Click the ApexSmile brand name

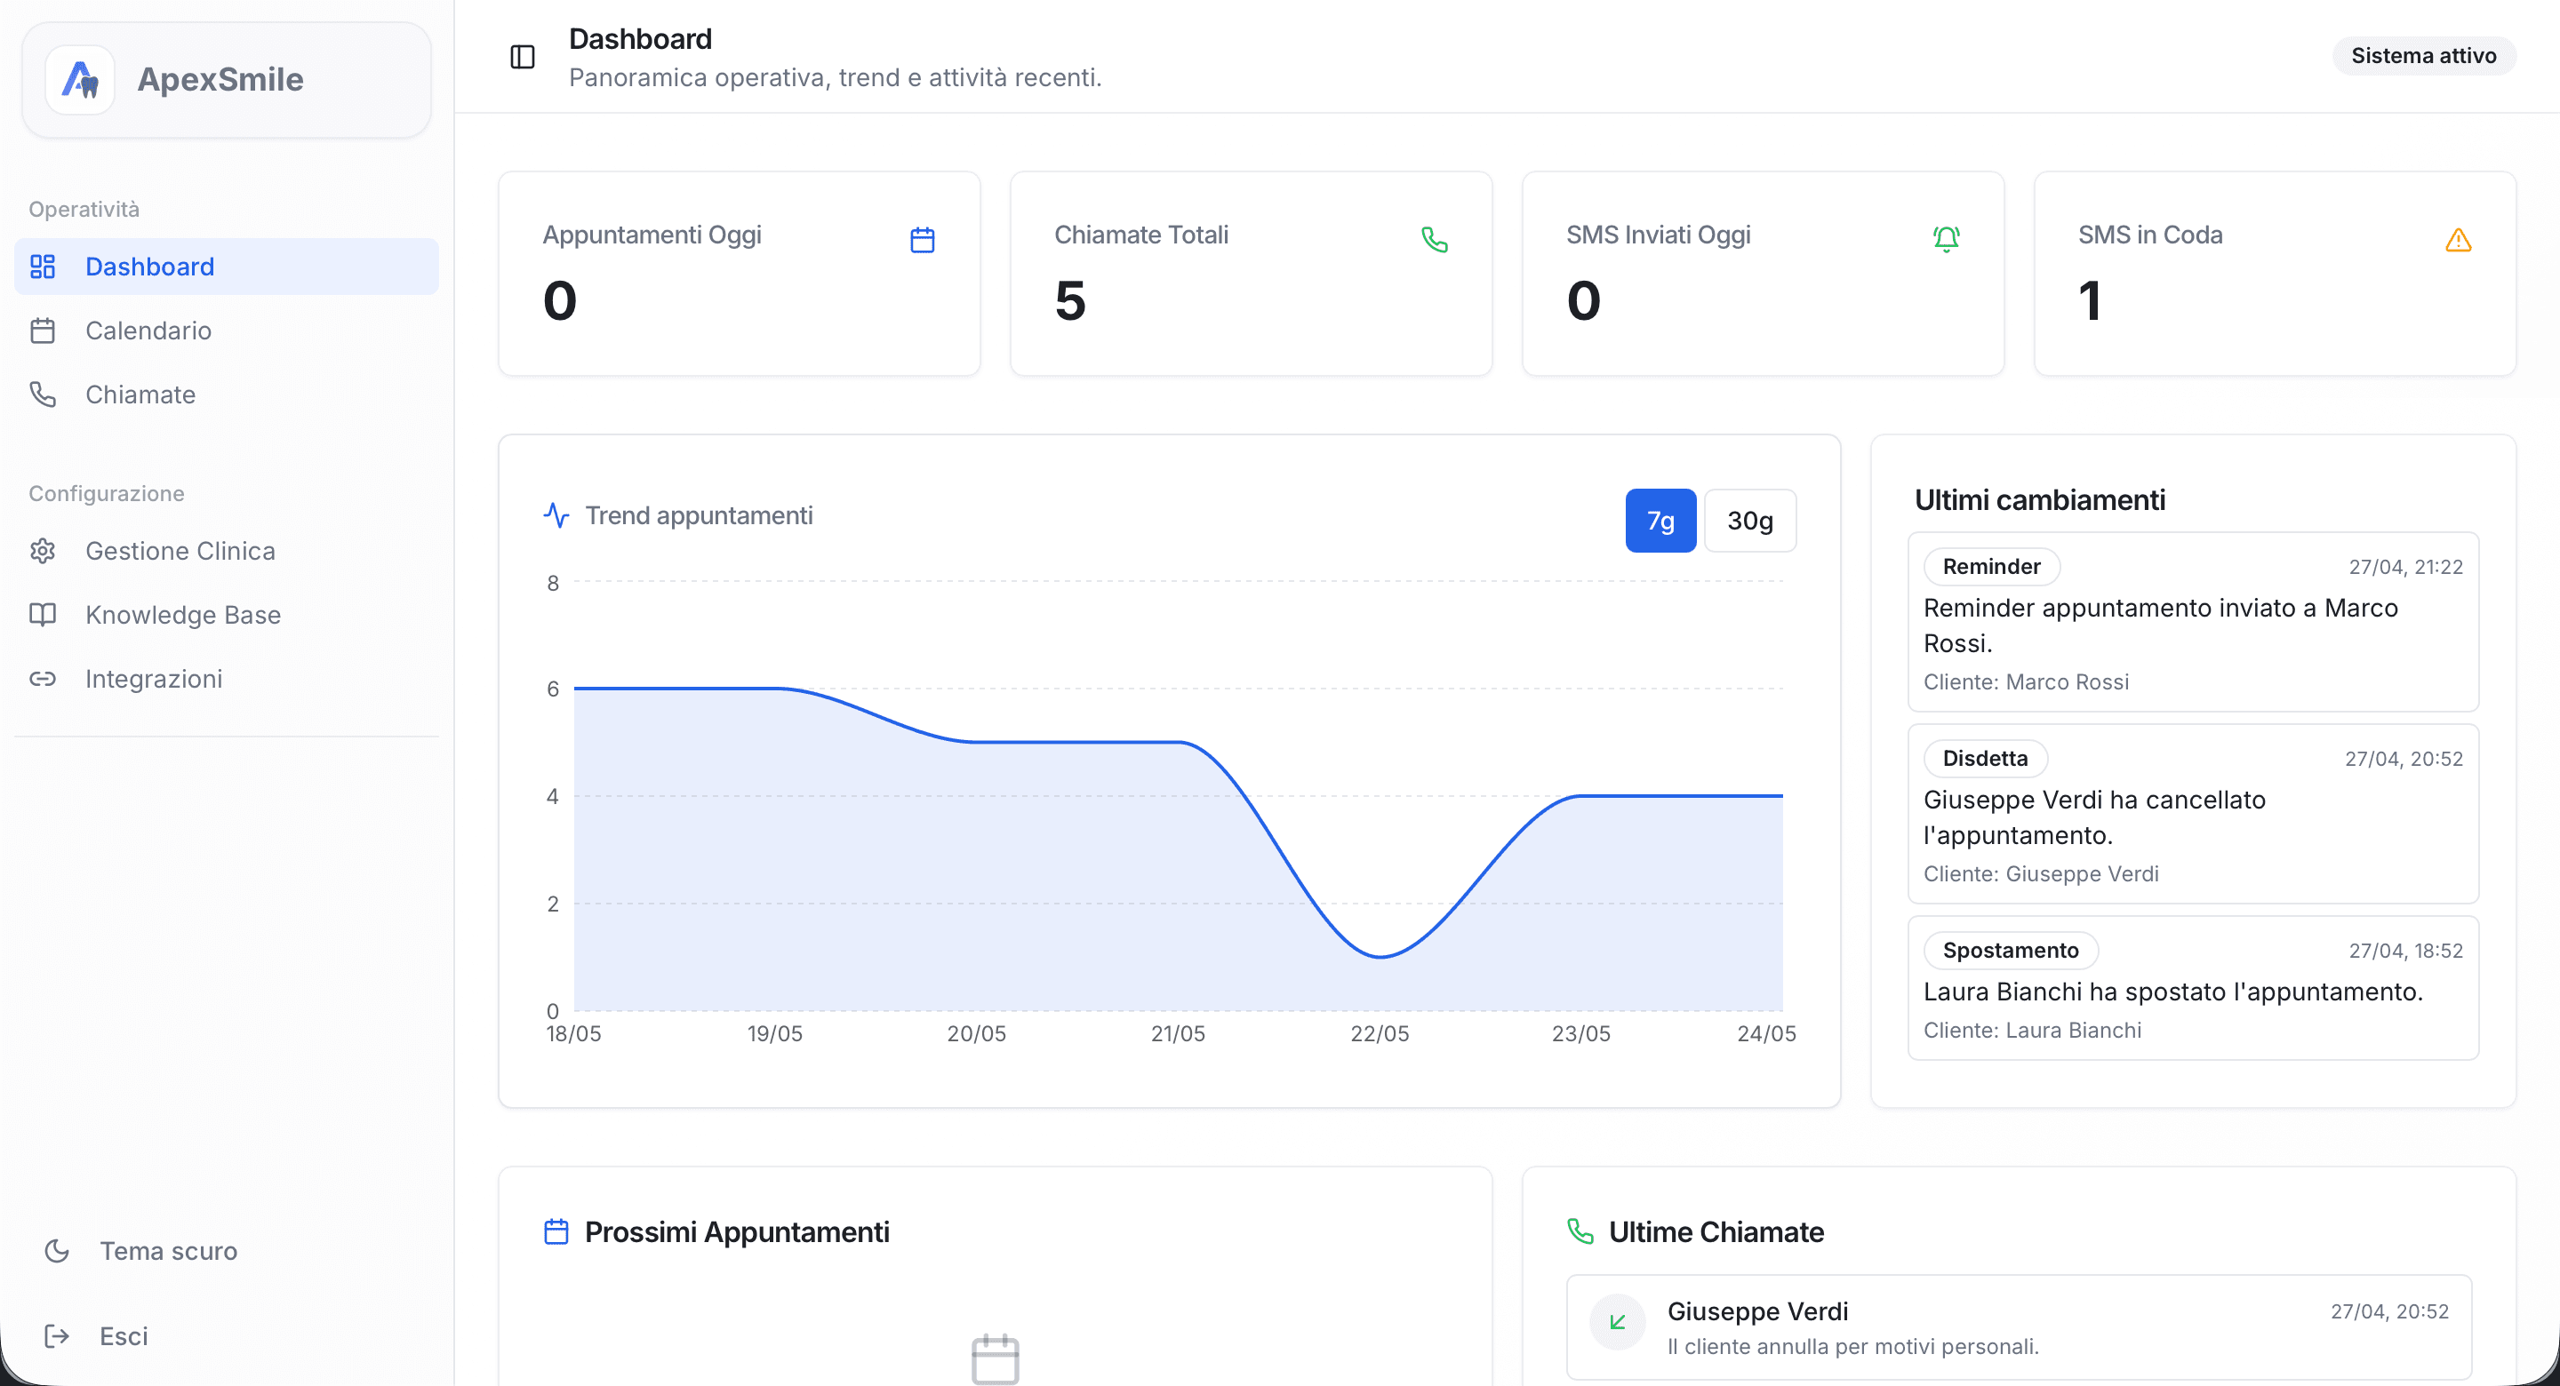[x=220, y=79]
